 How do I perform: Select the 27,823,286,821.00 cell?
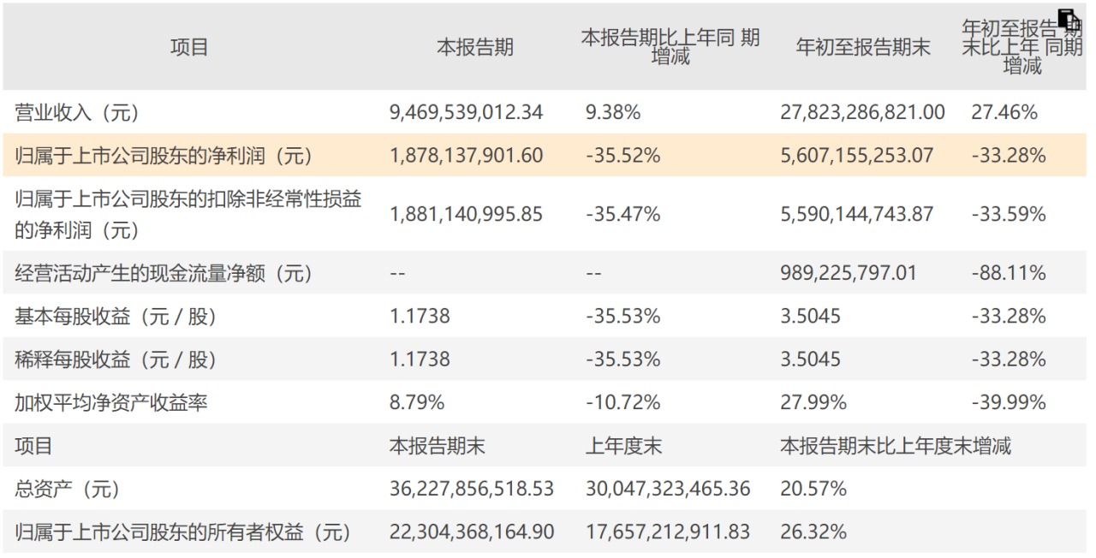point(862,112)
